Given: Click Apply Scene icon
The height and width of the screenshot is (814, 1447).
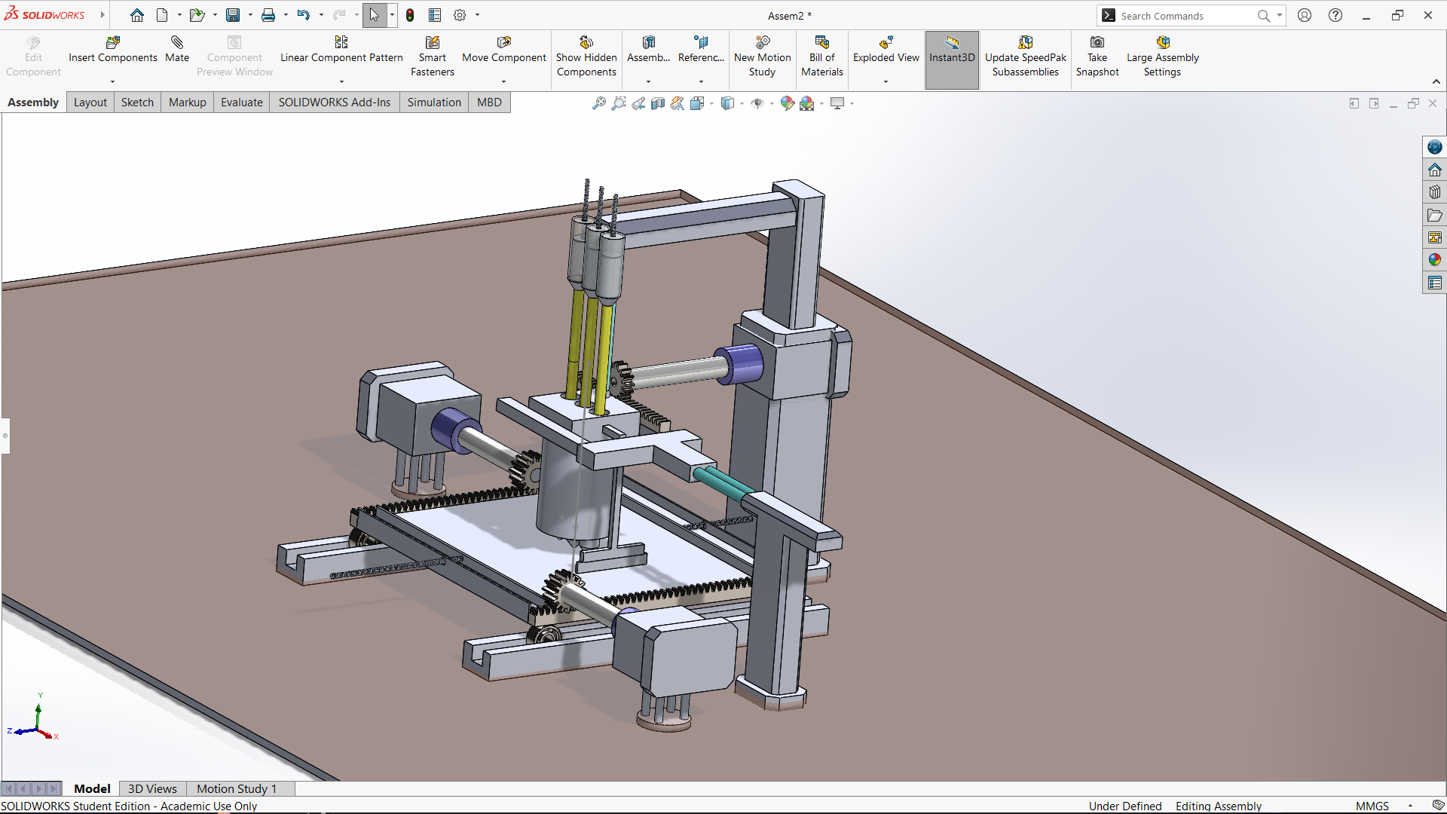Looking at the screenshot, I should pyautogui.click(x=807, y=103).
